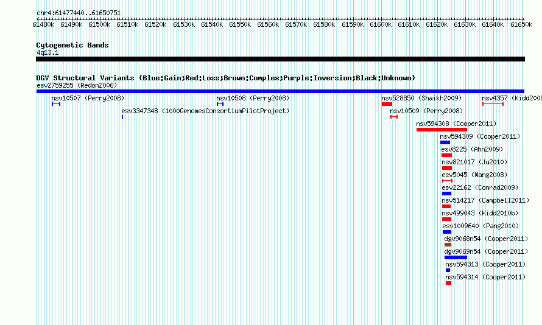542x325 pixels.
Task: Click the Cytogenetic Bands track title
Action: tap(72, 45)
